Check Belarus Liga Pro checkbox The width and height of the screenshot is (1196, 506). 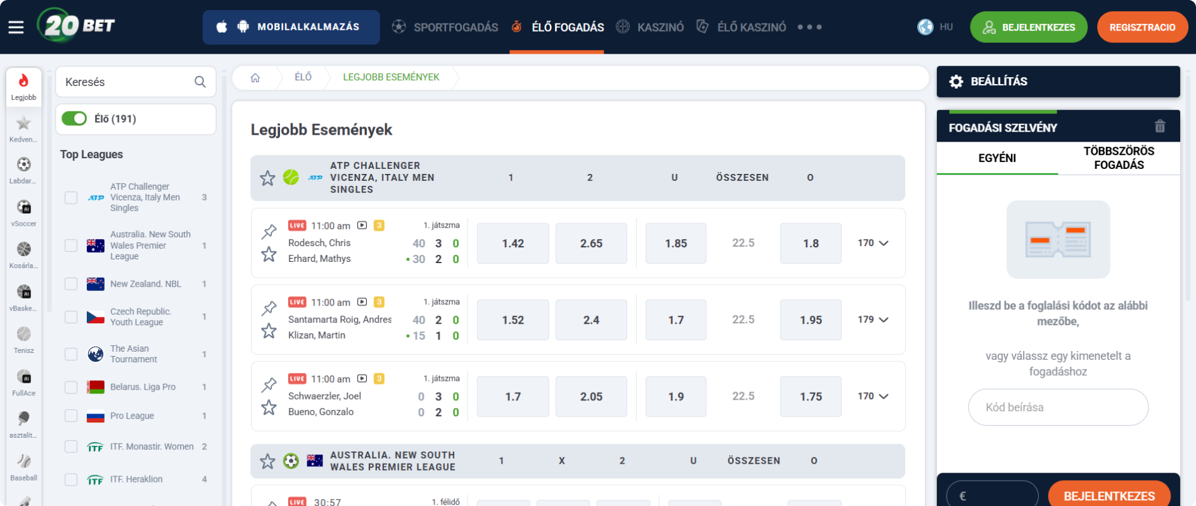(71, 387)
